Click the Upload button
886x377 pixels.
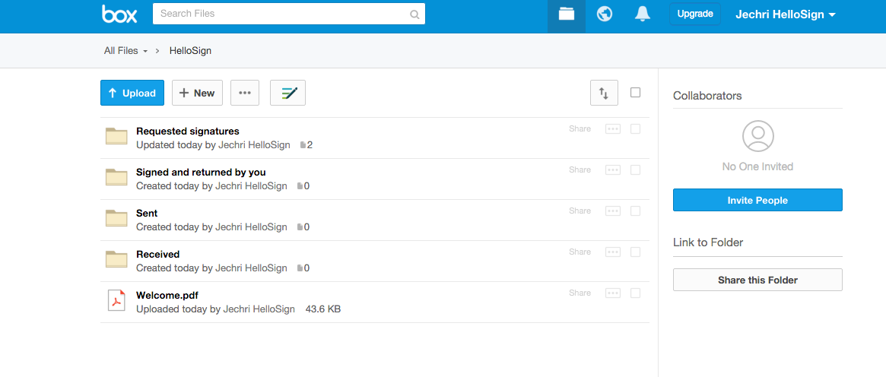[x=132, y=93]
